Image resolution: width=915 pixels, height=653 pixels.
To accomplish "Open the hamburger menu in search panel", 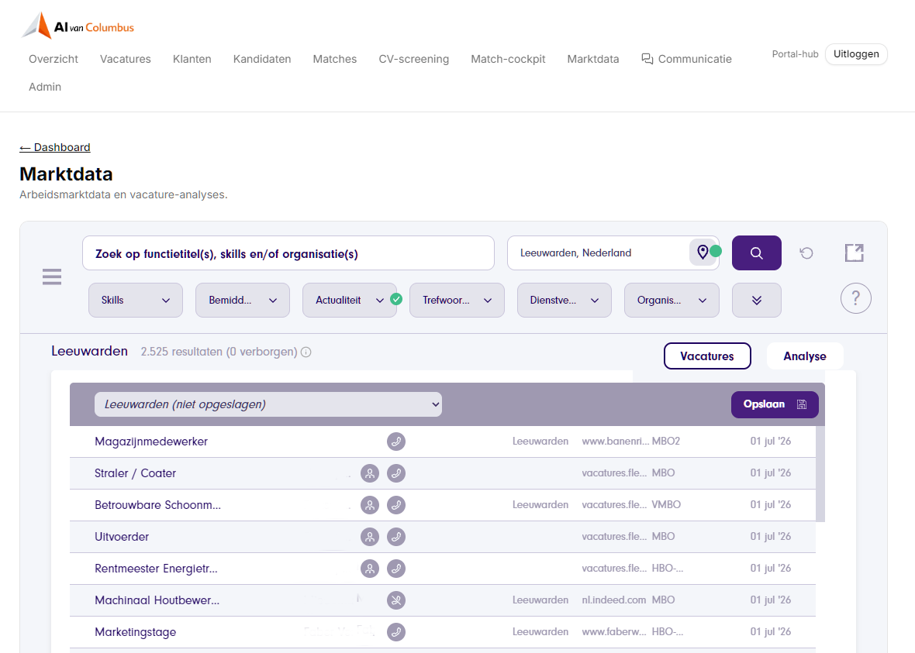I will (x=52, y=277).
